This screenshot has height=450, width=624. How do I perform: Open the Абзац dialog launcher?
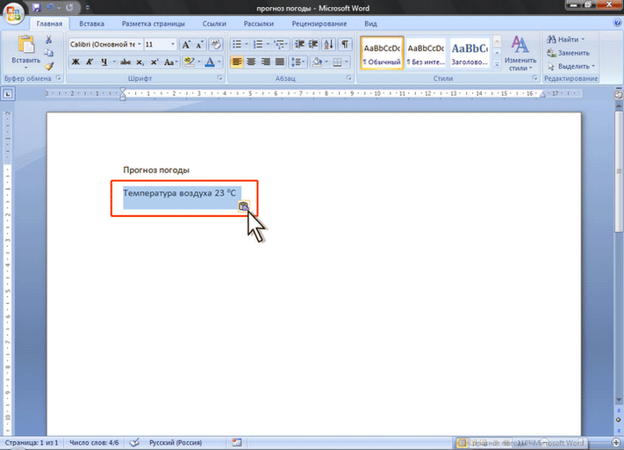coord(349,78)
